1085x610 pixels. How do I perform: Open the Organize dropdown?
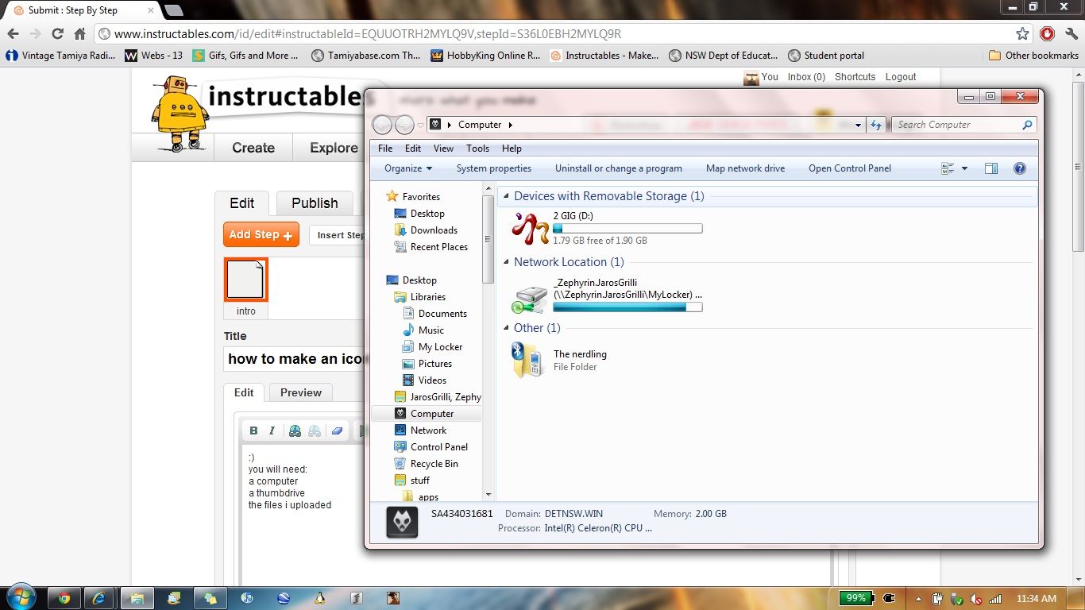(x=408, y=168)
